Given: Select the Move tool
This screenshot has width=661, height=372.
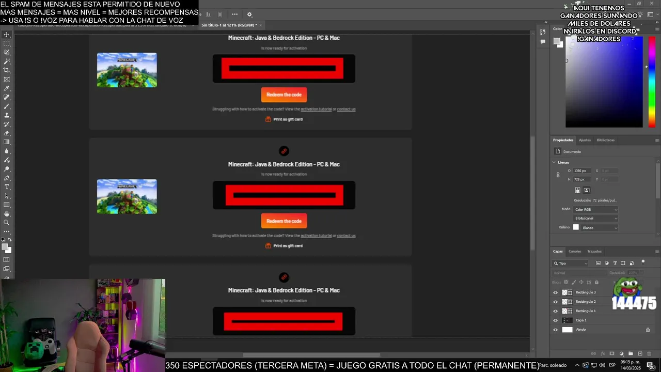Looking at the screenshot, I should [x=7, y=35].
